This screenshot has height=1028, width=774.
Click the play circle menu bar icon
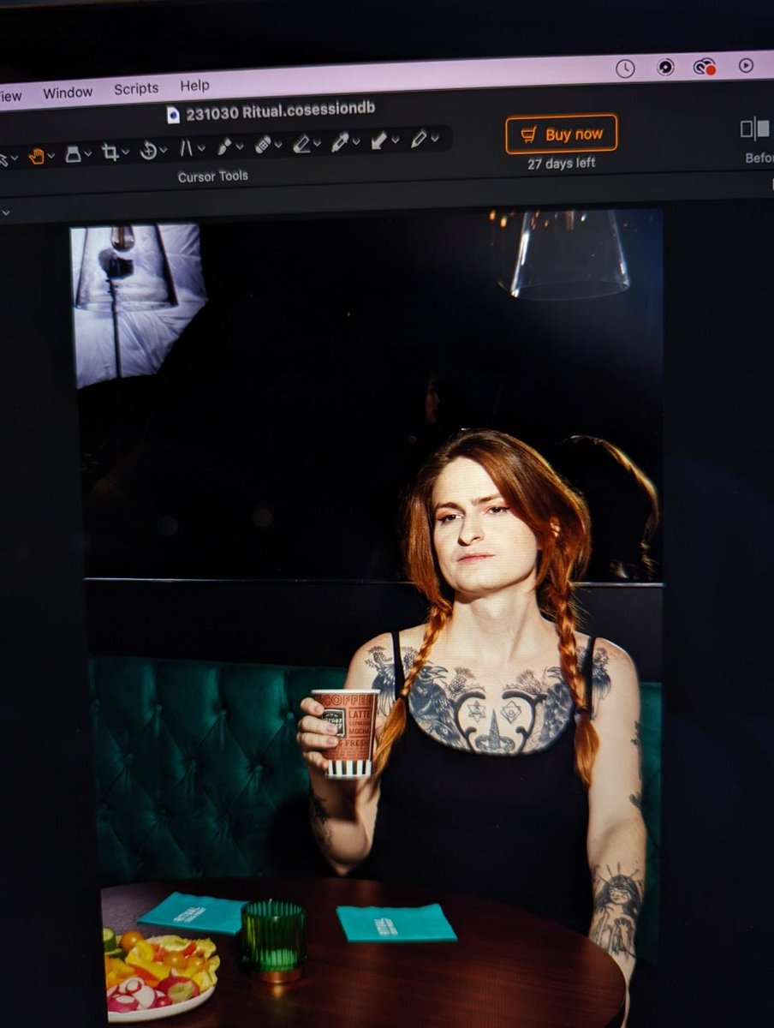(x=746, y=65)
